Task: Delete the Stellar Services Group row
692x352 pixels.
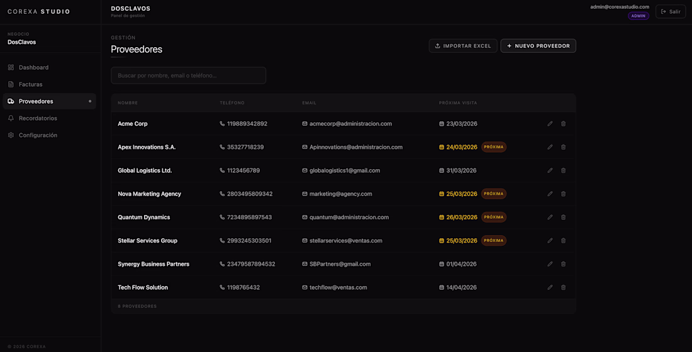Action: 563,241
